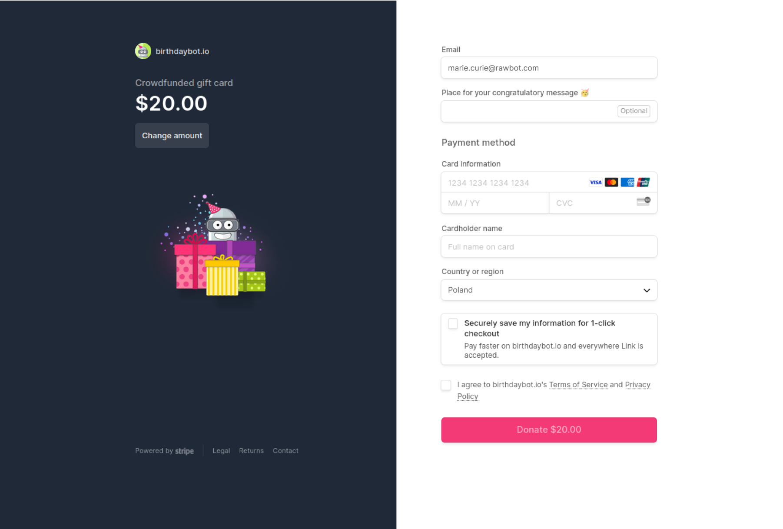Click the Stripe logo in footer
Viewport: 783px width, 529px height.
[184, 451]
